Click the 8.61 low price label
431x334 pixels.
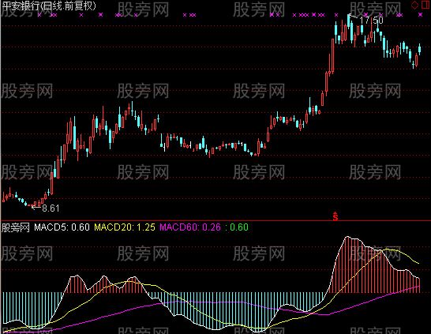coord(51,208)
